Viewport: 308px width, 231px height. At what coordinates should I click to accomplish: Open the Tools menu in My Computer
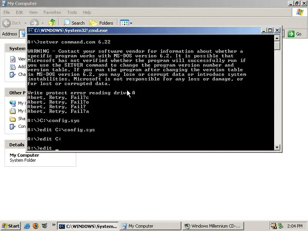72,12
